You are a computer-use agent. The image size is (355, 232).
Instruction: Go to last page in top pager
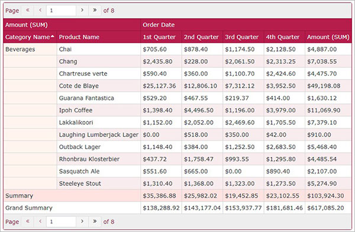pos(95,10)
